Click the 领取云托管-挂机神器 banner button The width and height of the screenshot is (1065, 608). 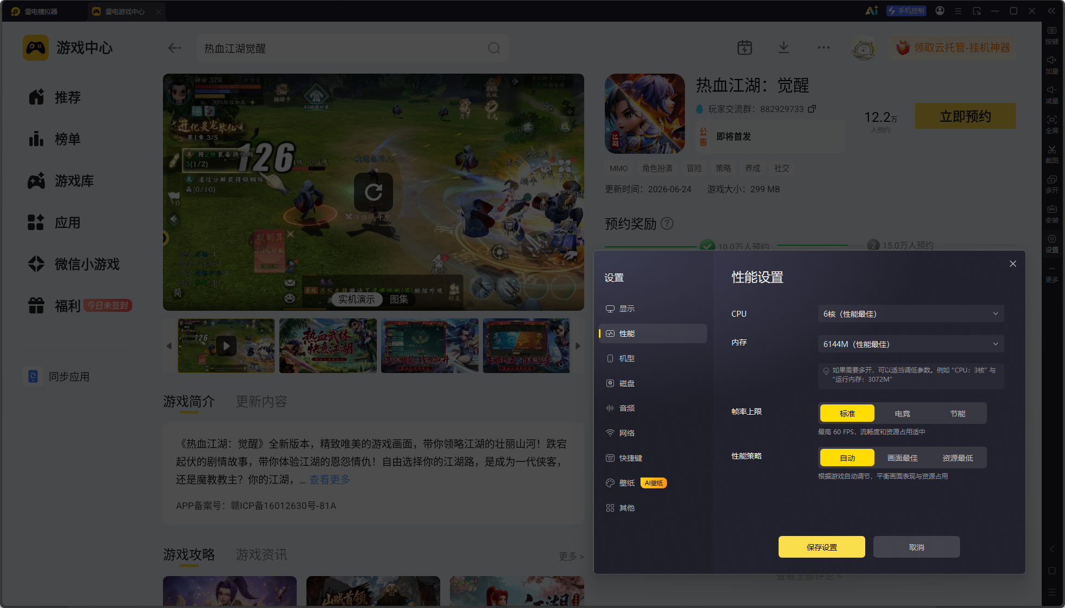coord(953,48)
